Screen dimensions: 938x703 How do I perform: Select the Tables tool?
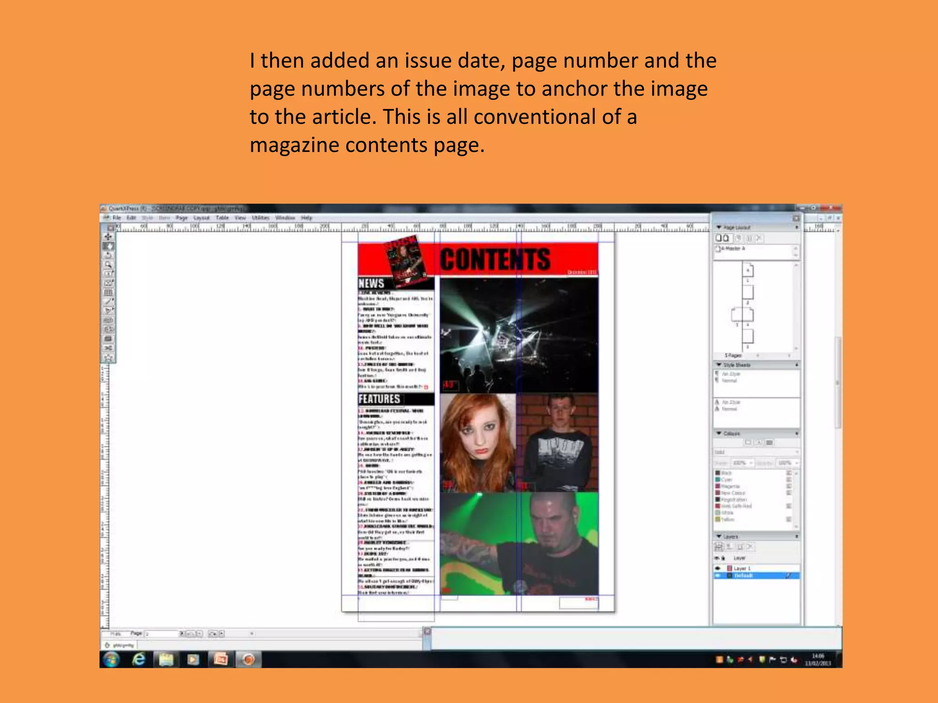(109, 292)
